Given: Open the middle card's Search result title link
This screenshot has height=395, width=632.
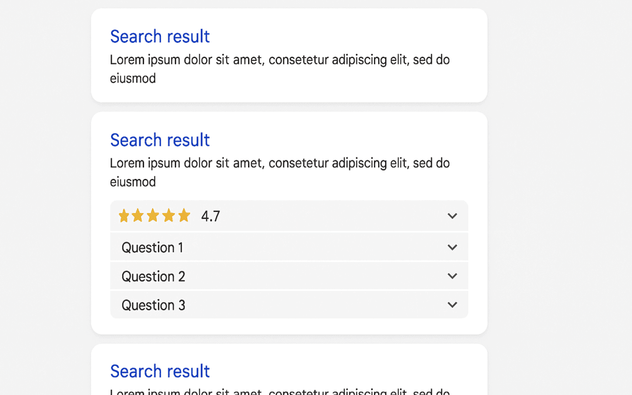Looking at the screenshot, I should pos(160,140).
